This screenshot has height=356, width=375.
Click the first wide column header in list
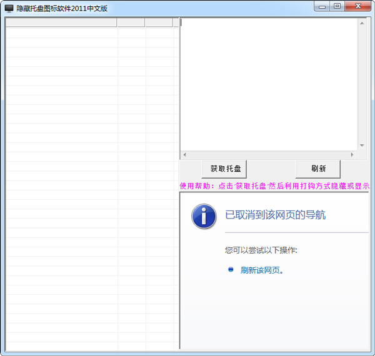pyautogui.click(x=61, y=22)
